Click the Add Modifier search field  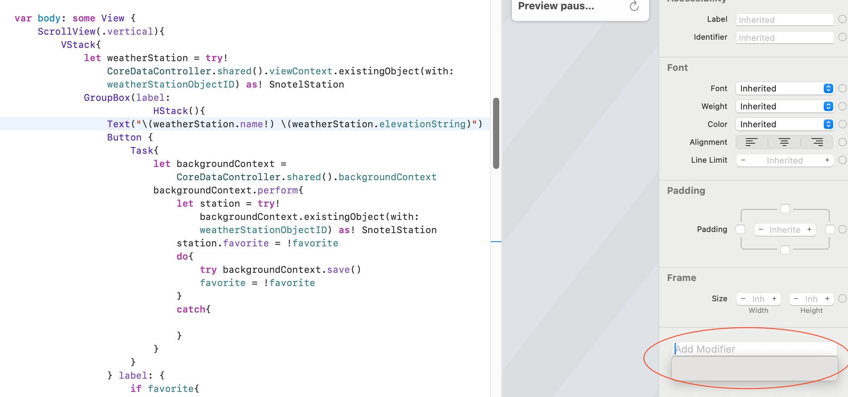point(755,349)
